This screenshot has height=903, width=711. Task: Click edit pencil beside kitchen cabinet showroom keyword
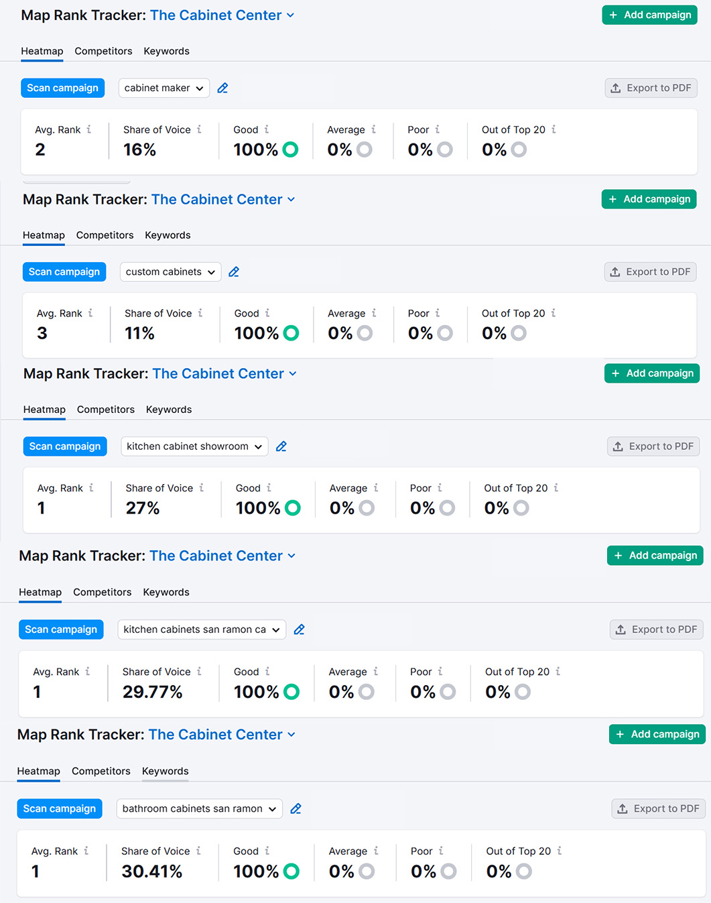click(x=281, y=446)
